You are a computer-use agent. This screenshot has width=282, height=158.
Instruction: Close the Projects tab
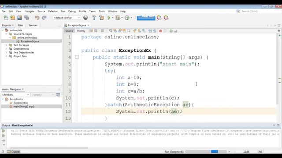coord(13,25)
